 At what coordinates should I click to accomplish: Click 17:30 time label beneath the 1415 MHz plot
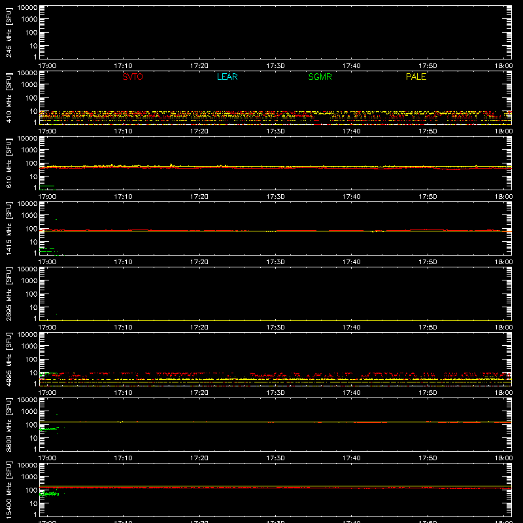275,262
